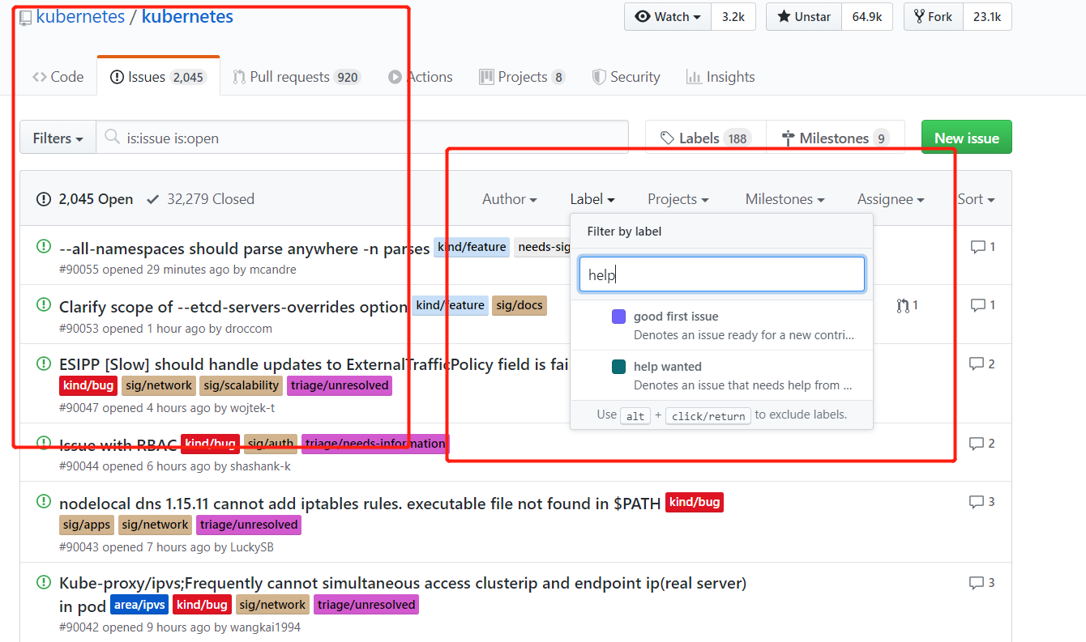Click the sig/apps label
The height and width of the screenshot is (642, 1086).
click(x=86, y=525)
